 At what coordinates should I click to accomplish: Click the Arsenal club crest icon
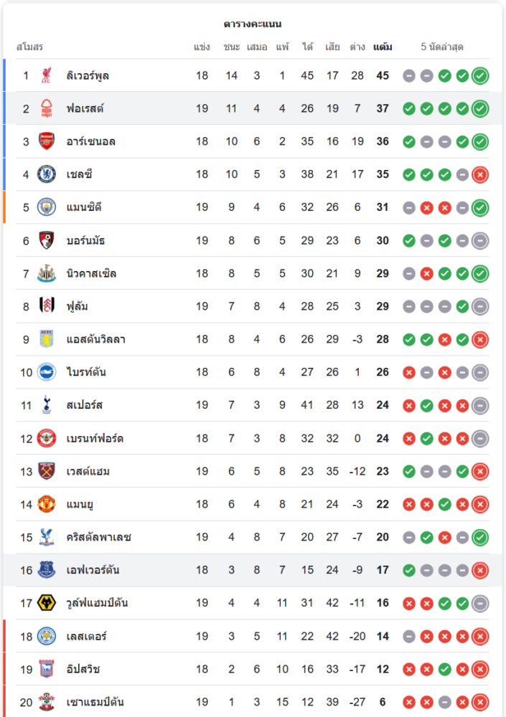point(47,141)
